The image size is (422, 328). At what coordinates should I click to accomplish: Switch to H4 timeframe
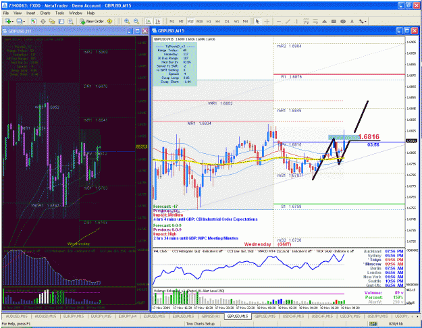[217, 21]
